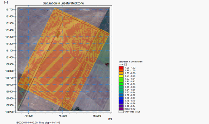Select the dark blue 0.74 - 0.76 swatch

click(x=121, y=103)
